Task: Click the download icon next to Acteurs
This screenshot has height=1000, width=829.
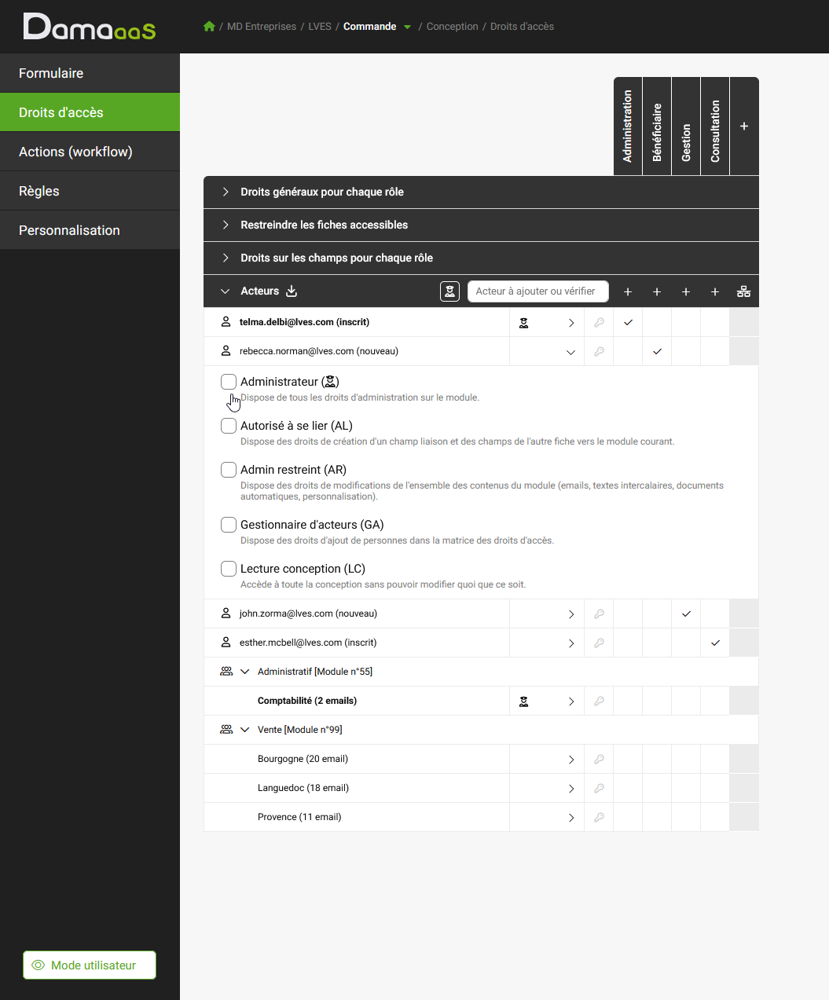Action: click(x=292, y=291)
